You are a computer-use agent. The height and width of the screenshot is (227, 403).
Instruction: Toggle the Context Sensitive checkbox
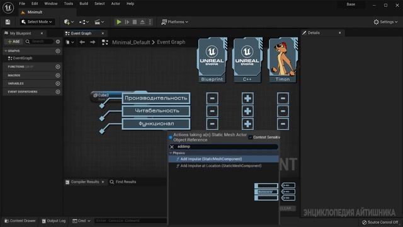251,137
